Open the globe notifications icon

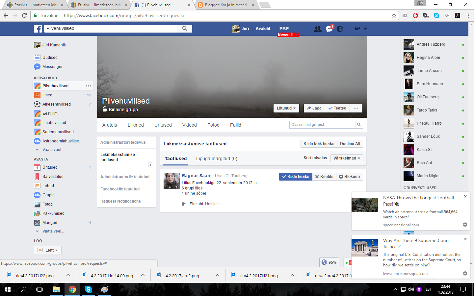coord(340,29)
